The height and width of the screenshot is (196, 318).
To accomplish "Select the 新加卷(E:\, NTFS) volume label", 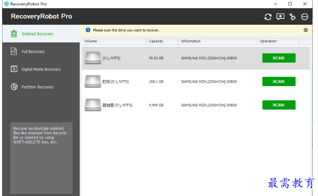I will [117, 105].
